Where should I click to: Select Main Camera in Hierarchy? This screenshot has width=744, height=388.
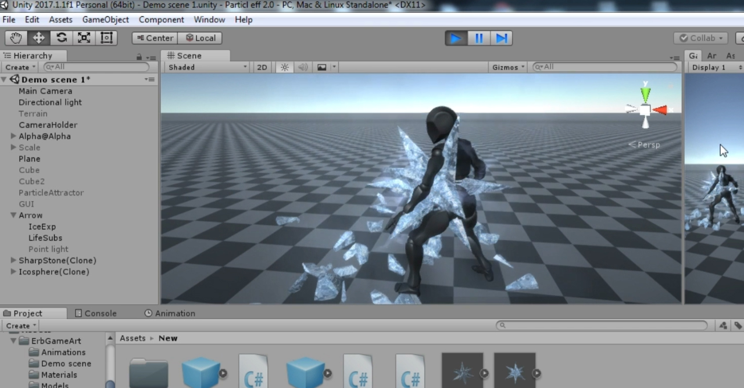click(45, 91)
